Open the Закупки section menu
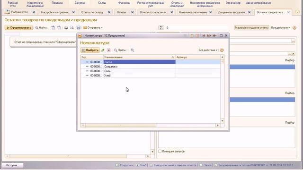The height and width of the screenshot is (170, 303). point(80,3)
